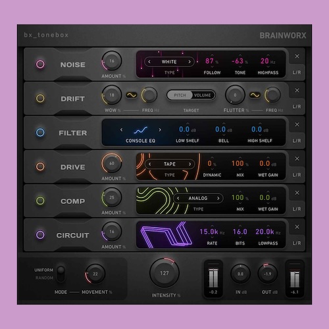Screen dimensions: 329x329
Task: Select previous noise type before WHITE
Action: [x=149, y=62]
